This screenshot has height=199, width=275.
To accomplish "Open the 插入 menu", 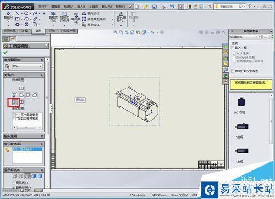I will [81, 7].
